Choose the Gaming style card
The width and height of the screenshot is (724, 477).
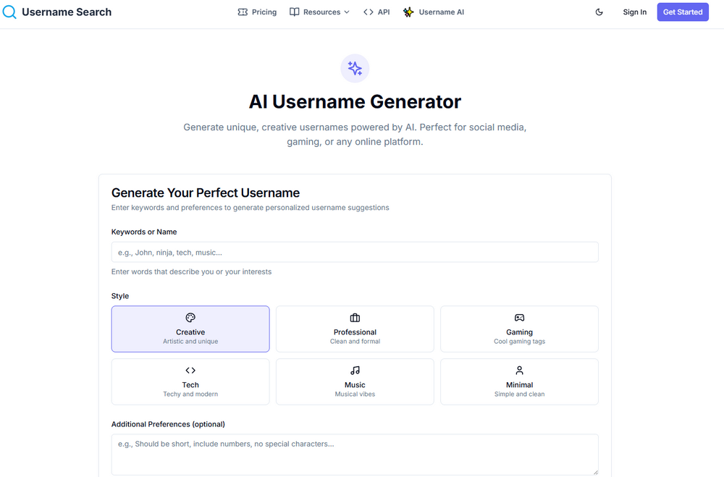pyautogui.click(x=519, y=329)
